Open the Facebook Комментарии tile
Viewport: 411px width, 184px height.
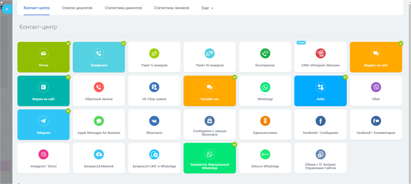376,124
